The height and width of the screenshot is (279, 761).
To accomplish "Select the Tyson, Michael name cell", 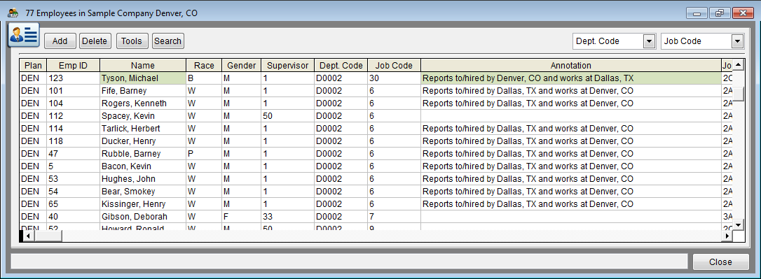I will [x=143, y=78].
